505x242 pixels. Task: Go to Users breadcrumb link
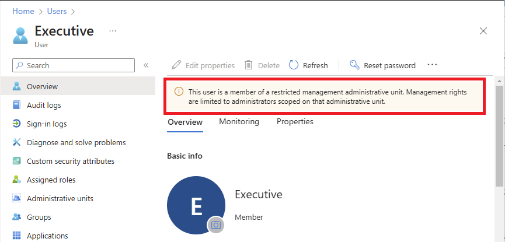(x=56, y=11)
